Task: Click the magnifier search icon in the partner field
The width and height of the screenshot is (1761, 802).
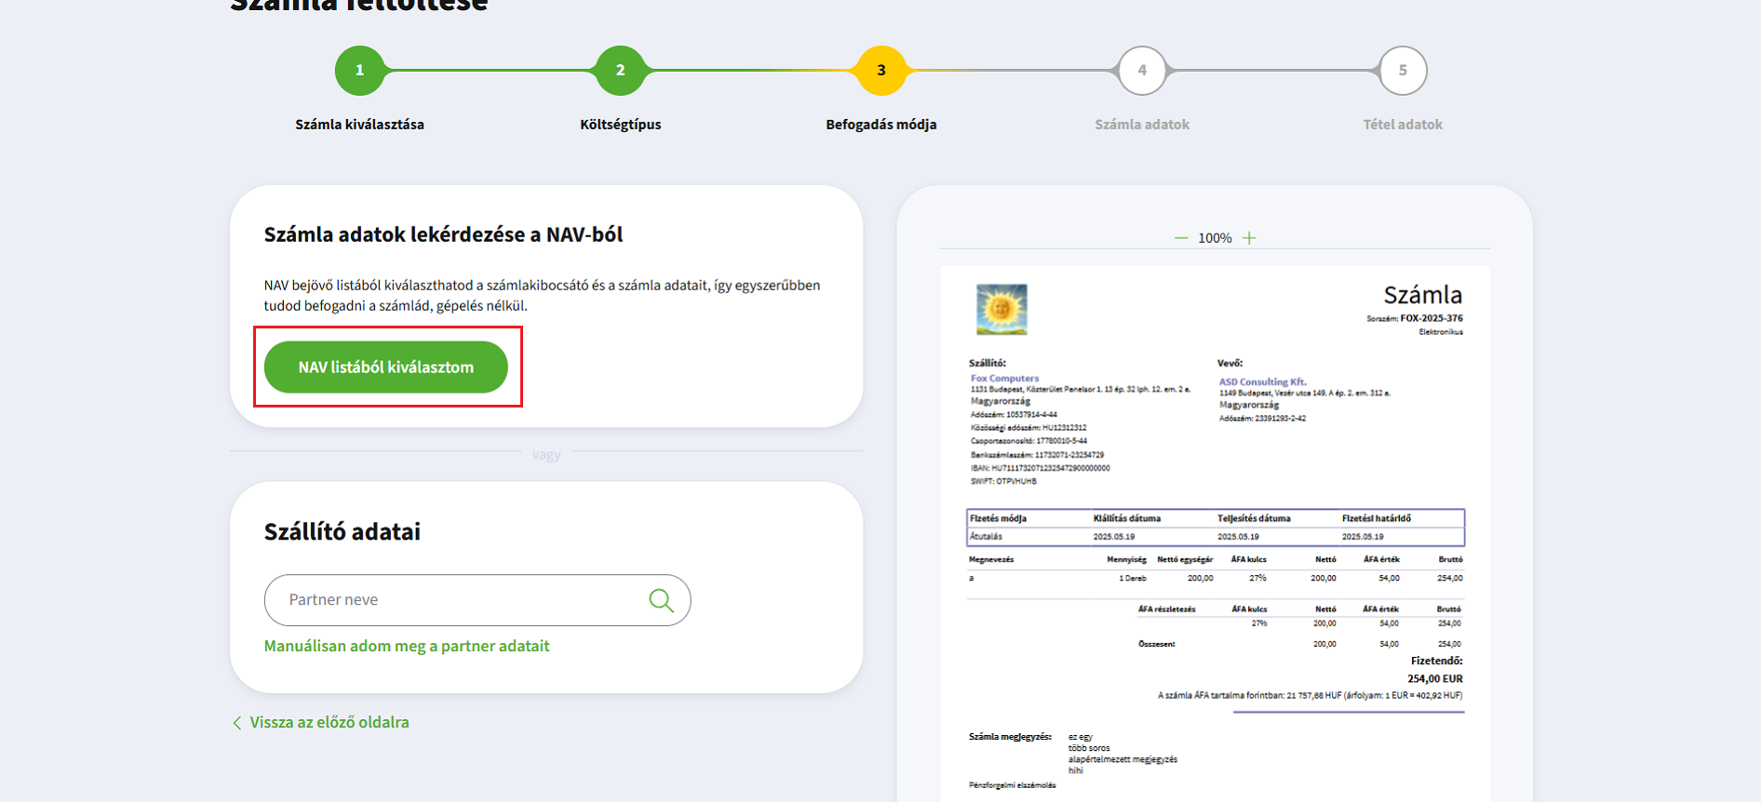Action: [661, 600]
